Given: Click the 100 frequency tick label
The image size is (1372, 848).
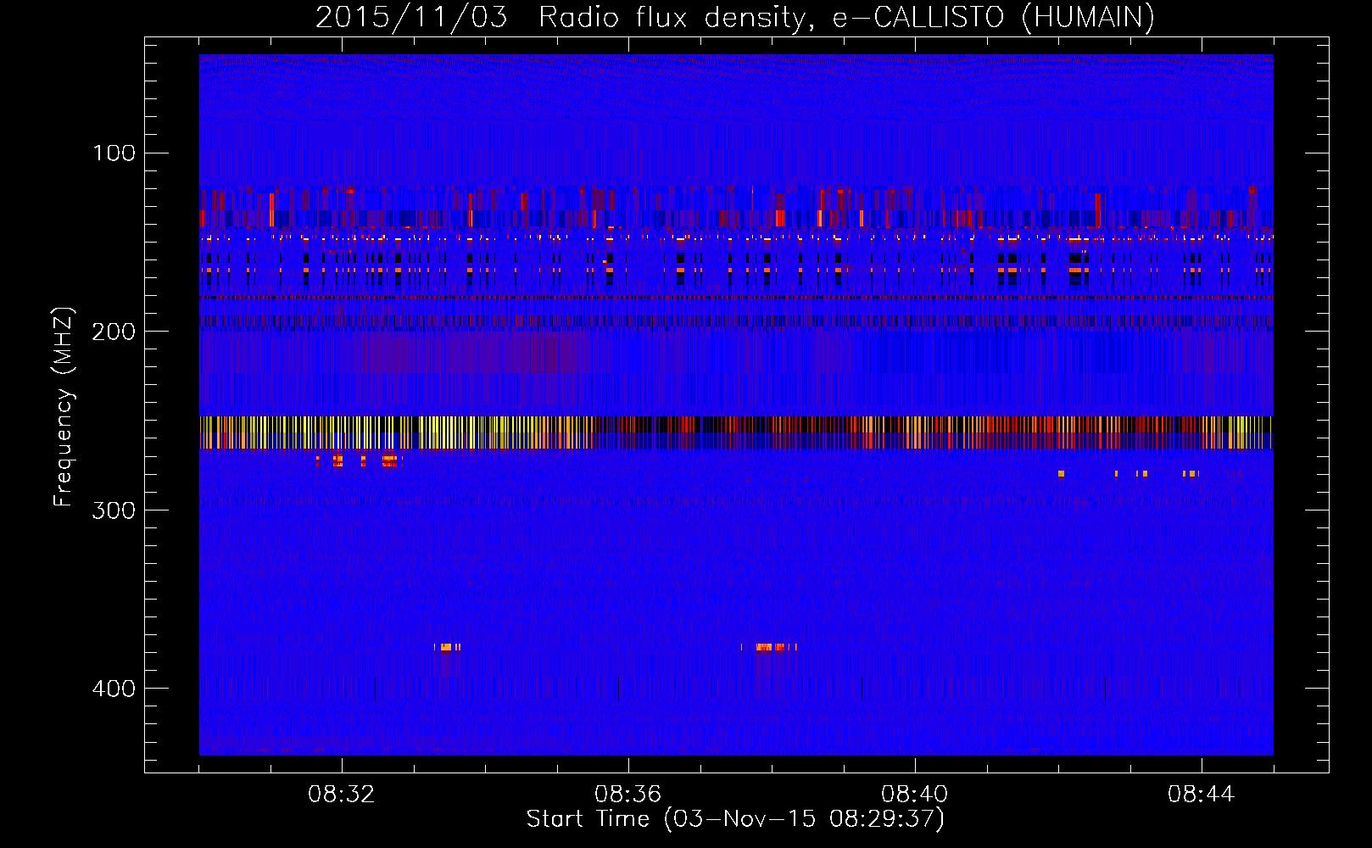Looking at the screenshot, I should tap(114, 153).
